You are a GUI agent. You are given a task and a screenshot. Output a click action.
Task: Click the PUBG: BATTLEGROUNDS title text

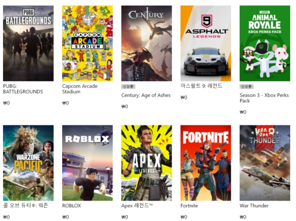(23, 89)
